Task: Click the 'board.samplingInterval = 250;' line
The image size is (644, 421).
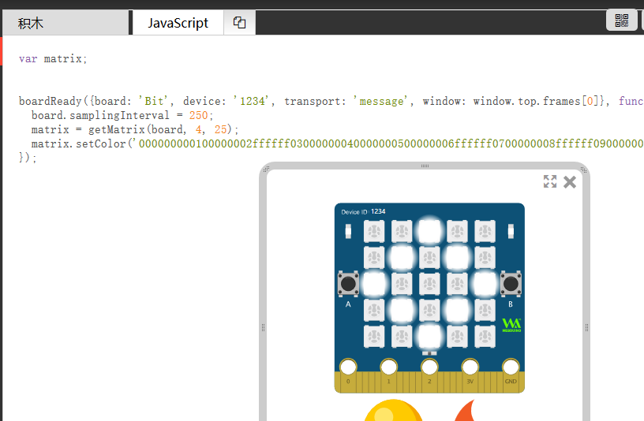Action: pyautogui.click(x=122, y=115)
